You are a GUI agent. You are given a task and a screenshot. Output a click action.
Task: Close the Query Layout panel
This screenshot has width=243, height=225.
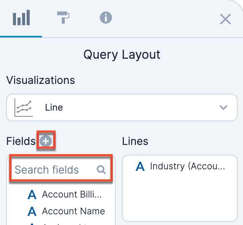pyautogui.click(x=225, y=19)
